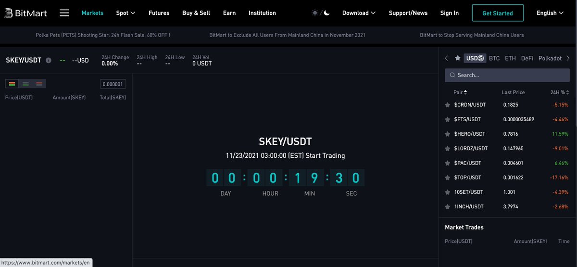577x267 pixels.
Task: Open the hamburger menu icon
Action: point(64,13)
